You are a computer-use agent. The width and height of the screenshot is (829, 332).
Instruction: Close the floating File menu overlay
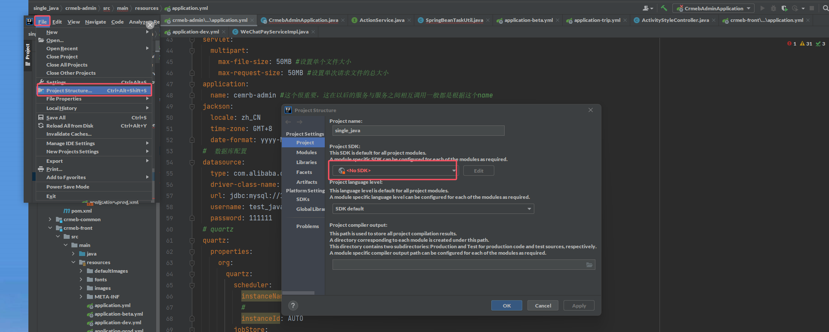click(x=150, y=25)
